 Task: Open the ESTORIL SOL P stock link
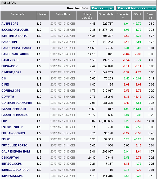pos(12,127)
